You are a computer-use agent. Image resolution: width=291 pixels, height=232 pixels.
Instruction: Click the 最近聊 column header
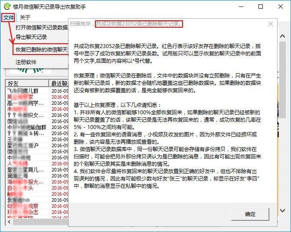pos(59,84)
